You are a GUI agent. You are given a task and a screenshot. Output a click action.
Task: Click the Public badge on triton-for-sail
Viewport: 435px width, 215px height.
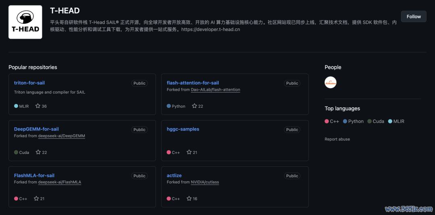(x=139, y=83)
